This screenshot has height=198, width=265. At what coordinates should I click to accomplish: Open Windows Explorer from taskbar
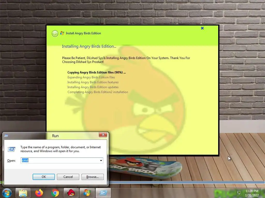coord(23,193)
